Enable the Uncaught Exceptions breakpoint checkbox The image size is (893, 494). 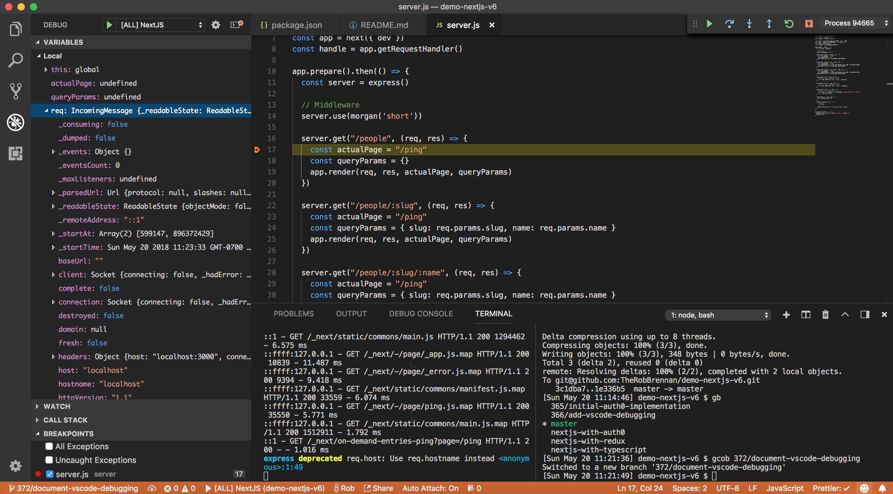(x=49, y=460)
